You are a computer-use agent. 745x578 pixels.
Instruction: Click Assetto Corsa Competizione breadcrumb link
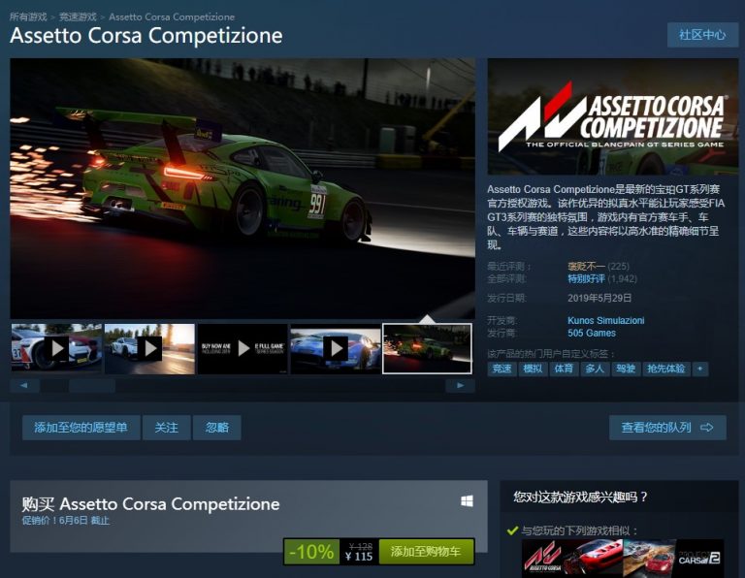click(172, 16)
